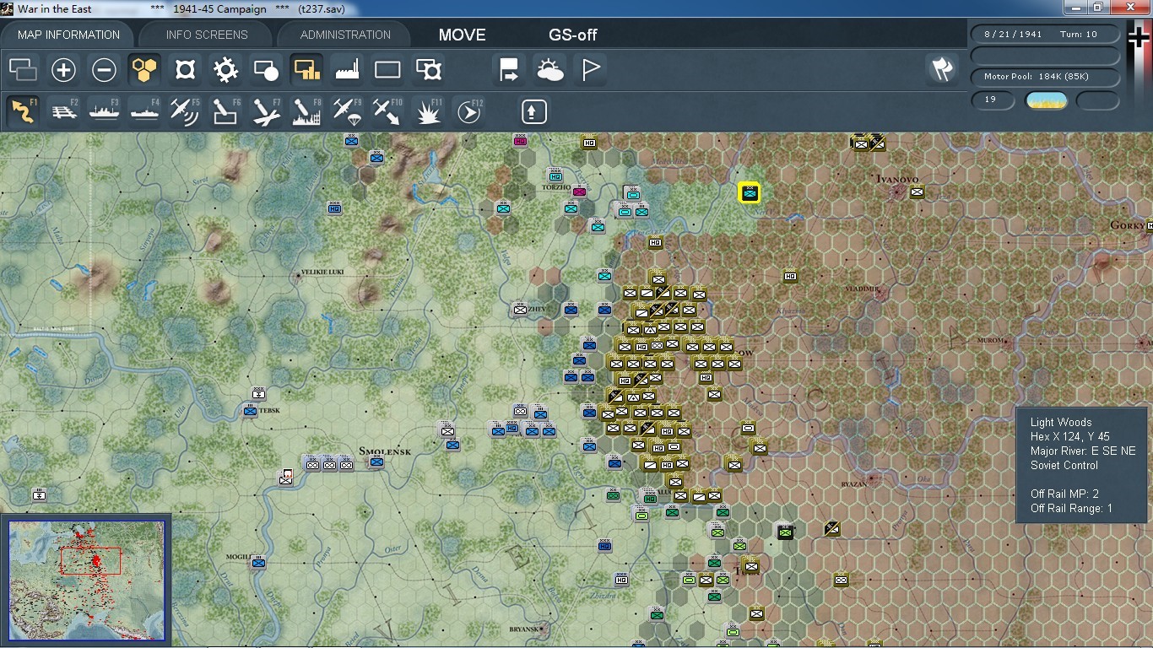Select the blue unit counter beside Smolensk

[376, 462]
